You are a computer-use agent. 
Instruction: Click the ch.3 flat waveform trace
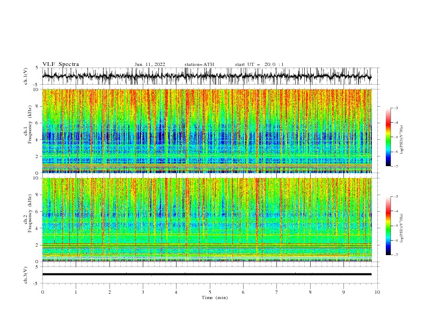[207, 274]
